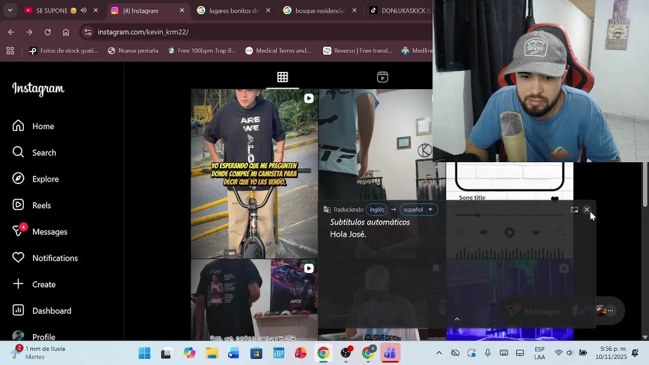Viewport: 649px width, 365px height.
Task: Switch to the DONLUKASKICK TikTok tab
Action: [401, 10]
